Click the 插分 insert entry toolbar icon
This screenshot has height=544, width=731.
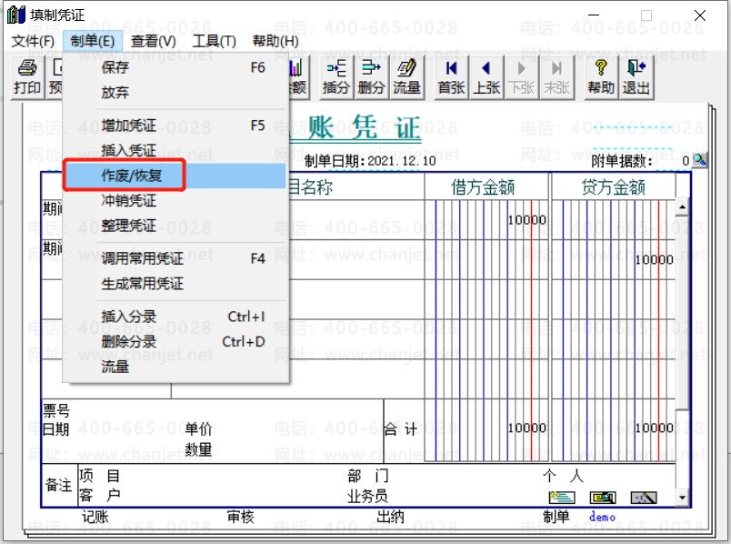coord(336,77)
